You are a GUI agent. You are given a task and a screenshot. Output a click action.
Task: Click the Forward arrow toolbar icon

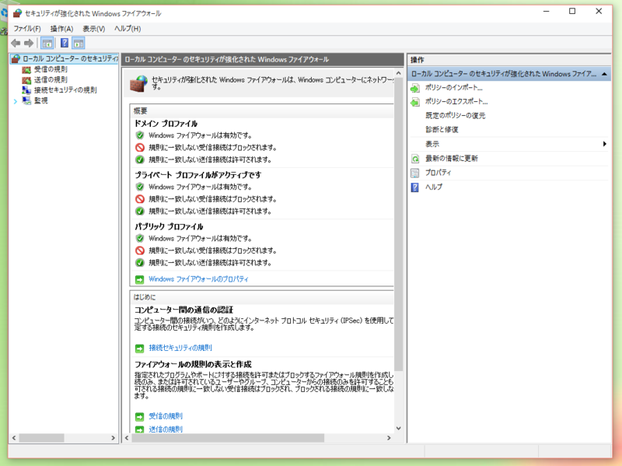click(29, 43)
